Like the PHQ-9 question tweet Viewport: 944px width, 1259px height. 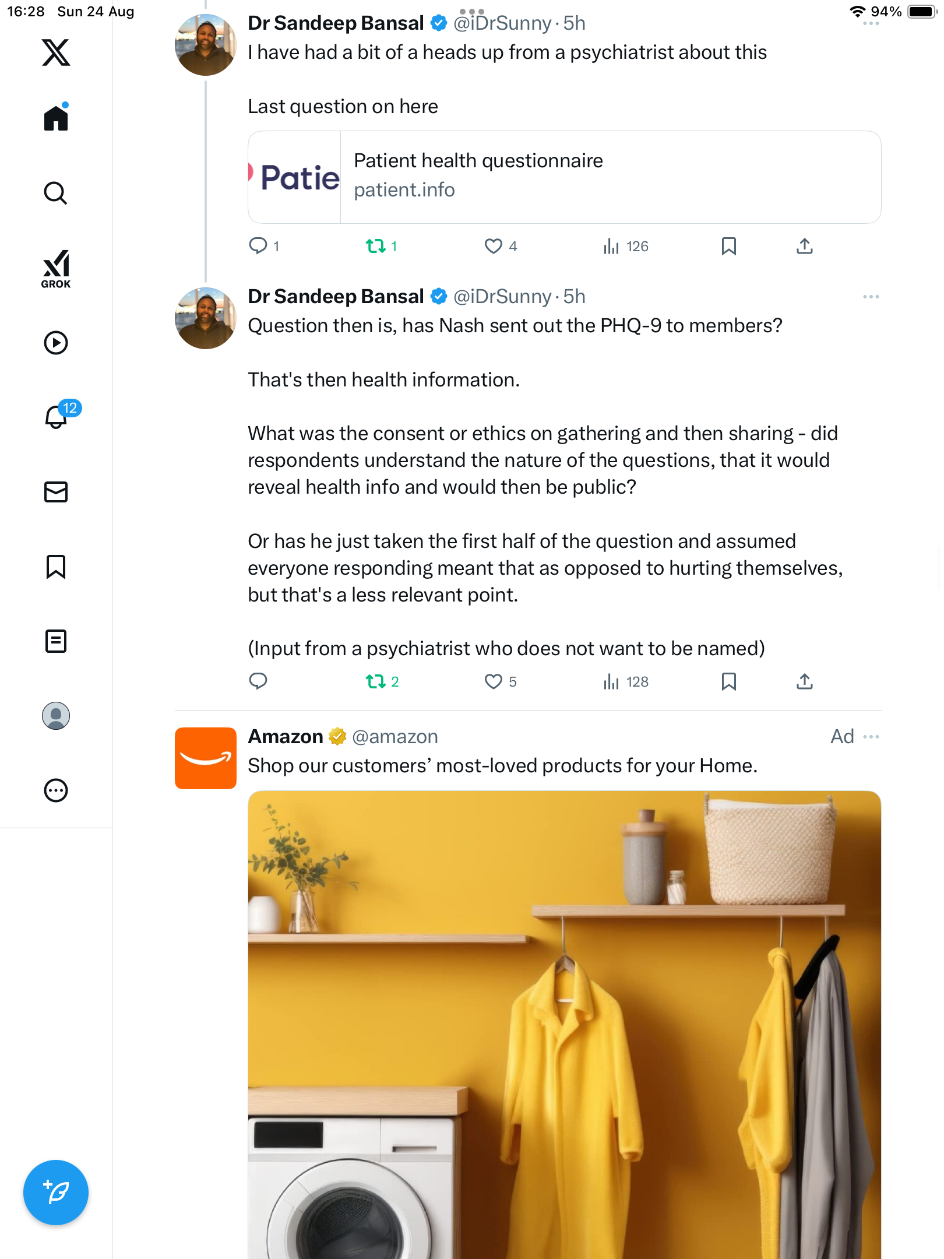pos(494,681)
